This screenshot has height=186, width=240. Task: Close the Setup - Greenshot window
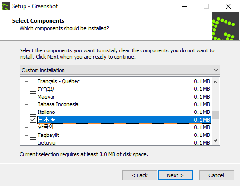point(228,6)
